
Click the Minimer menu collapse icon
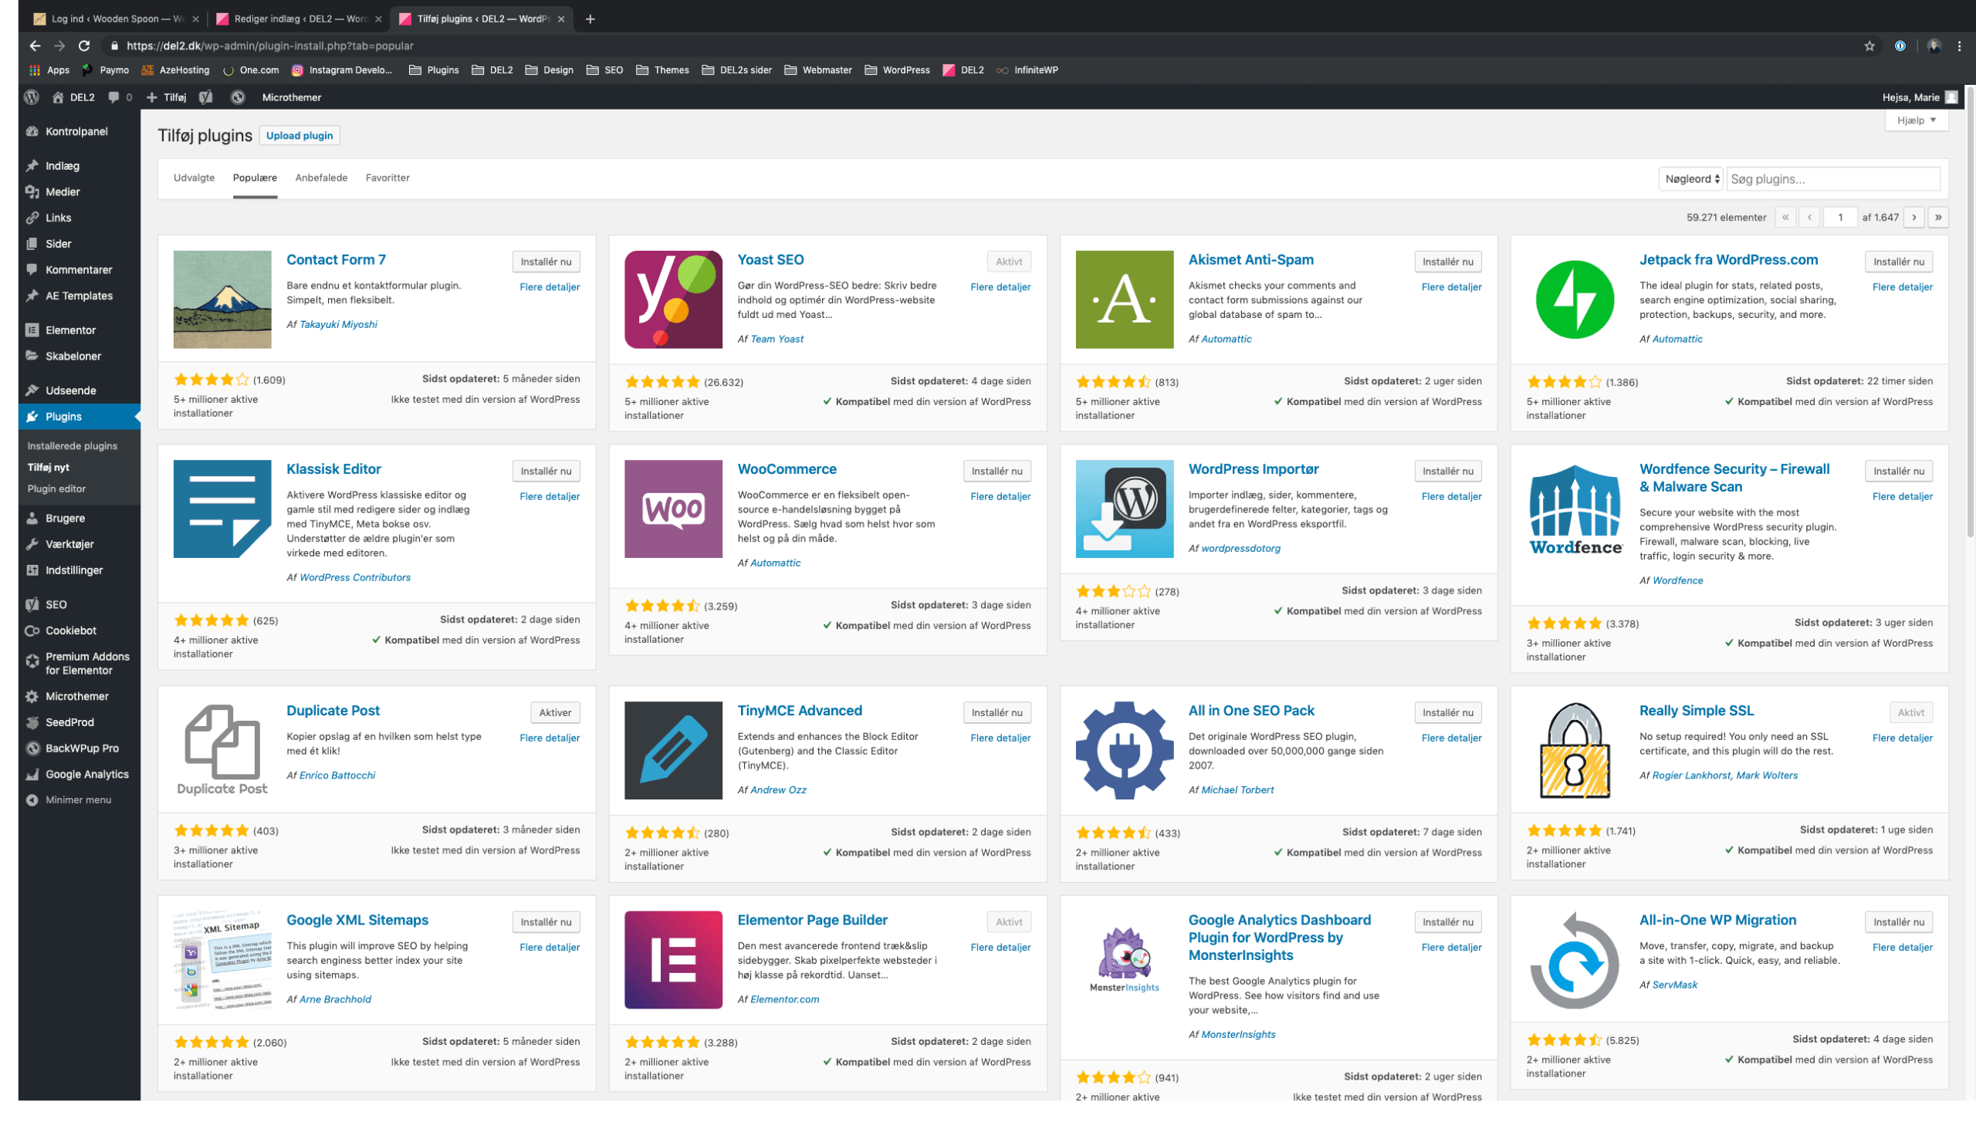coord(32,799)
